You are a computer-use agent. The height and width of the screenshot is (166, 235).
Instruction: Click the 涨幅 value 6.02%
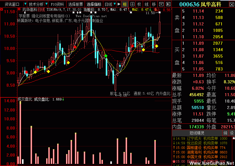click(x=198, y=88)
